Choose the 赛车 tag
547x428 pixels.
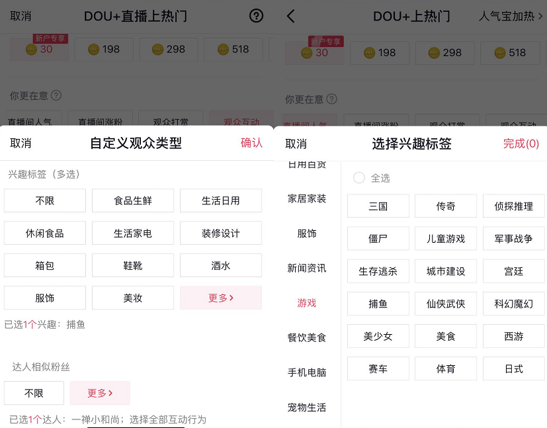pos(378,368)
